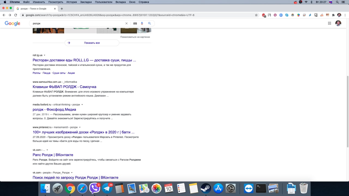Open Spotlight search in the menu bar
This screenshot has width=349, height=196.
pyautogui.click(x=338, y=2)
